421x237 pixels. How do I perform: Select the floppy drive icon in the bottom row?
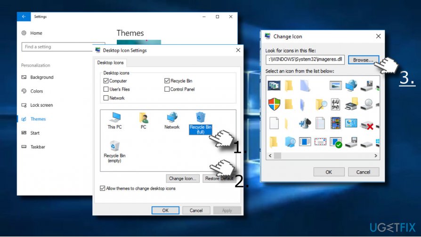click(351, 142)
